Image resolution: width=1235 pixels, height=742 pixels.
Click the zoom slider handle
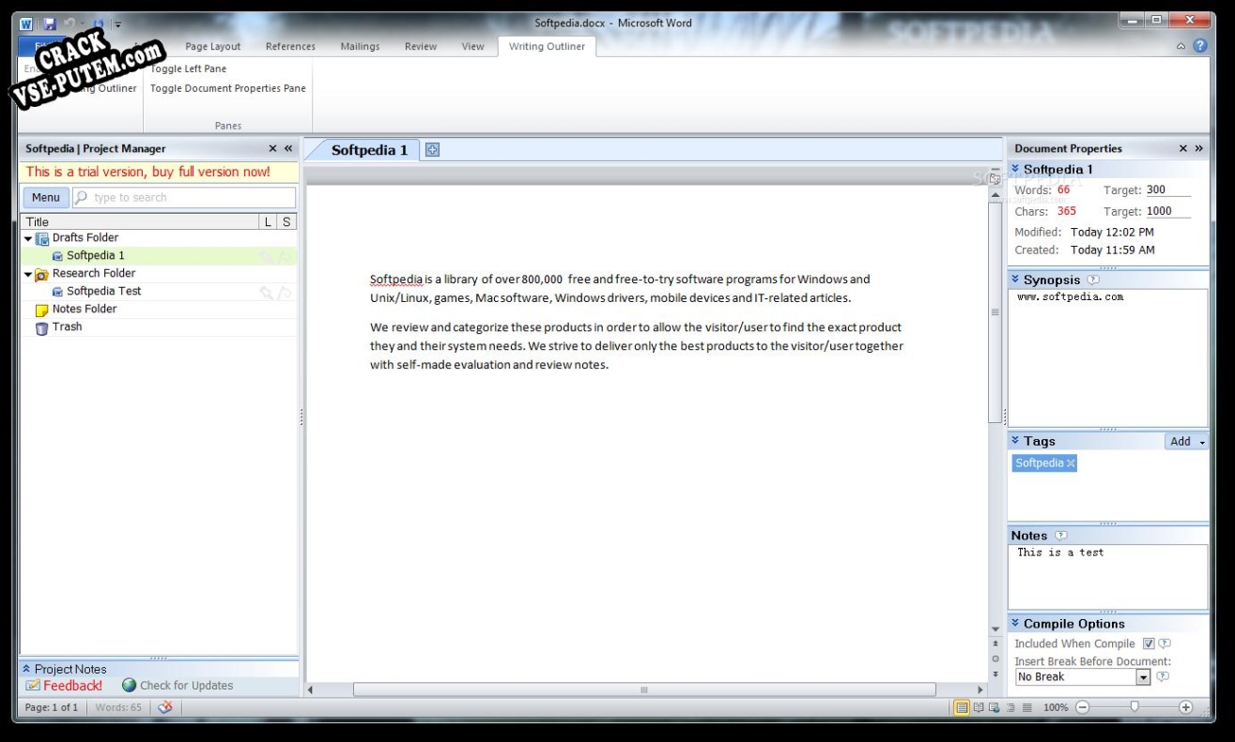[1135, 707]
